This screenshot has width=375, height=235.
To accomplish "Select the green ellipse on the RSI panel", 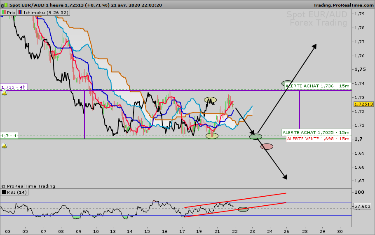I will [x=243, y=209].
